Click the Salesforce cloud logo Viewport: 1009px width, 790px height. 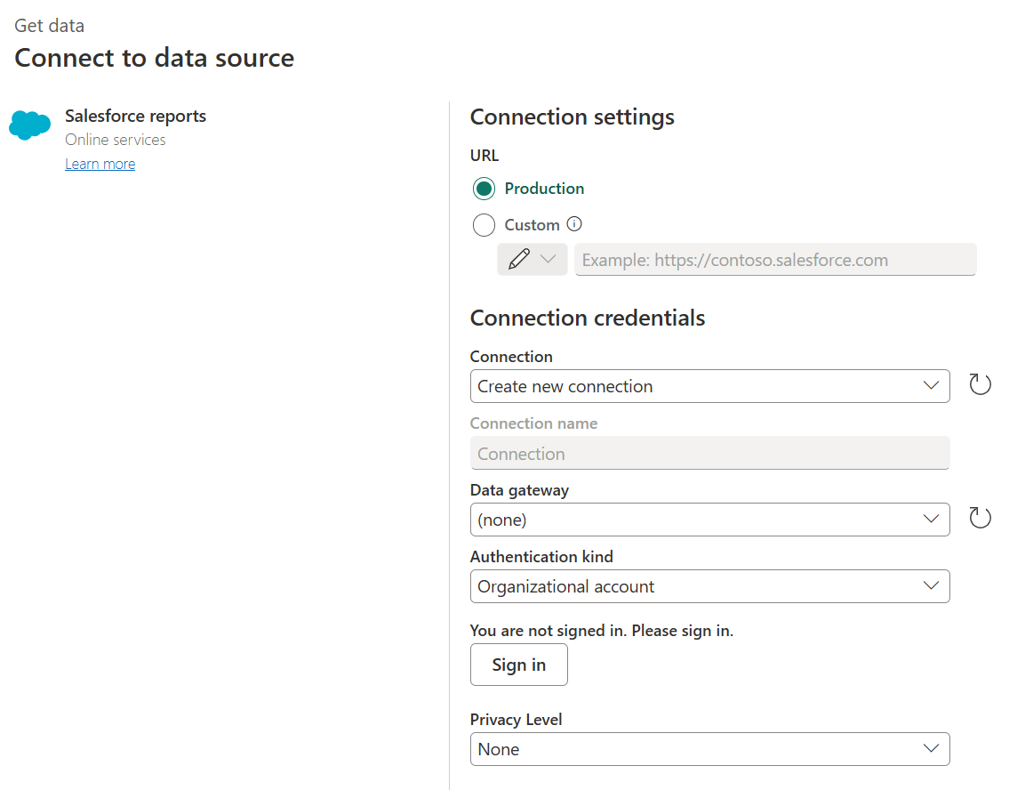[x=30, y=125]
